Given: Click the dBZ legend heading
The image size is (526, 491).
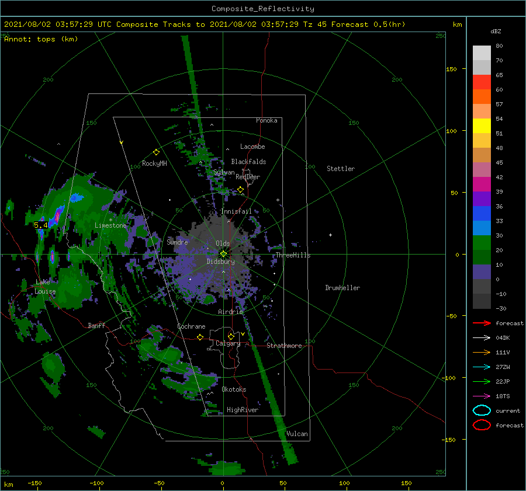Looking at the screenshot, I should [496, 31].
